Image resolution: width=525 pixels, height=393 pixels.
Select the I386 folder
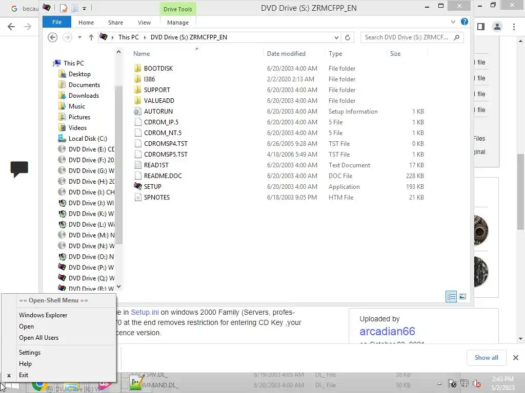click(149, 79)
